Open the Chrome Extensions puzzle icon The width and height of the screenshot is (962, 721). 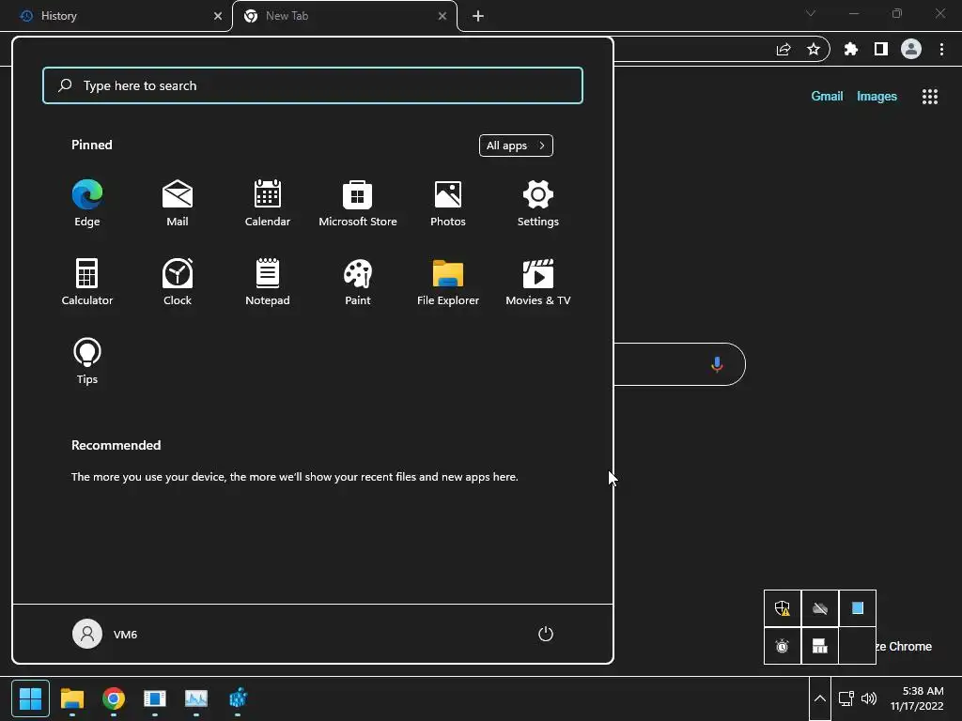(851, 49)
